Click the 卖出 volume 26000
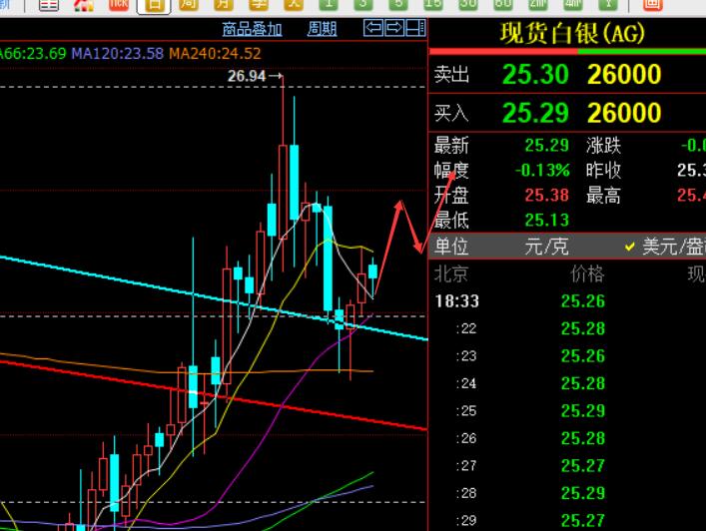This screenshot has height=531, width=706. [624, 74]
